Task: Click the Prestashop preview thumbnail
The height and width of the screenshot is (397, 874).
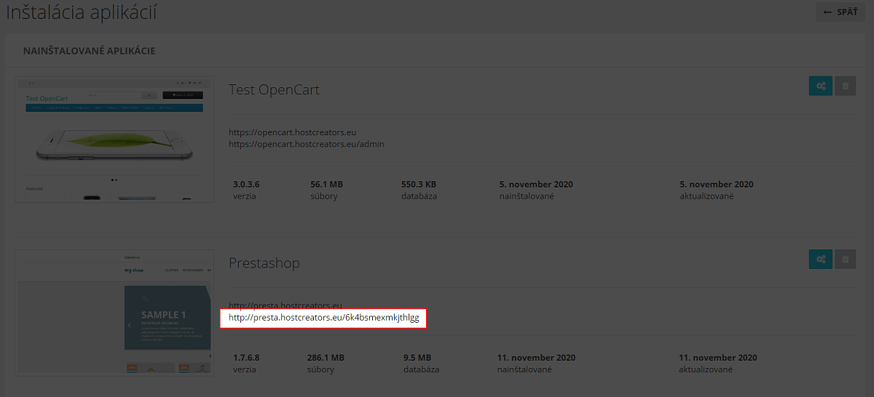Action: [114, 313]
